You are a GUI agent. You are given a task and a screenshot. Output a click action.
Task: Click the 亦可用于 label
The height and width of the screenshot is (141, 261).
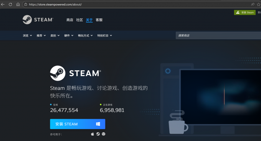point(56,135)
